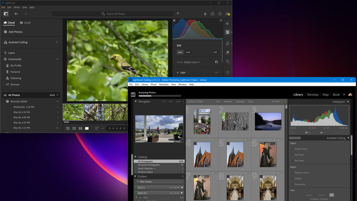Collapse the Community section
Screen dimensions: 357x201
(57, 59)
